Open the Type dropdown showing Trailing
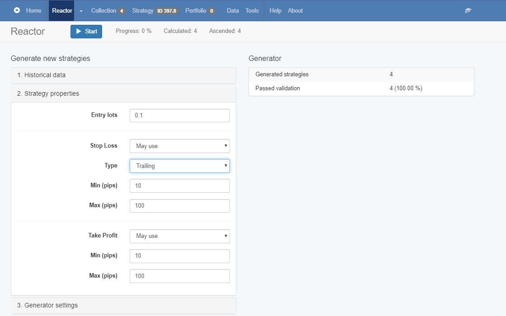This screenshot has height=316, width=506. tap(180, 166)
